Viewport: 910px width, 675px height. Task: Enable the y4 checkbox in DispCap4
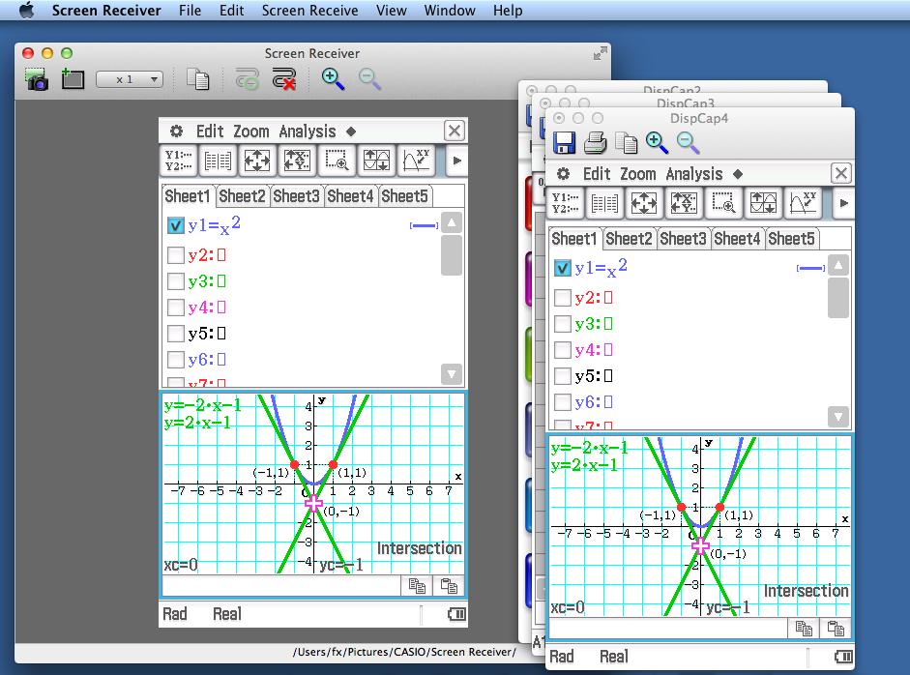(563, 350)
